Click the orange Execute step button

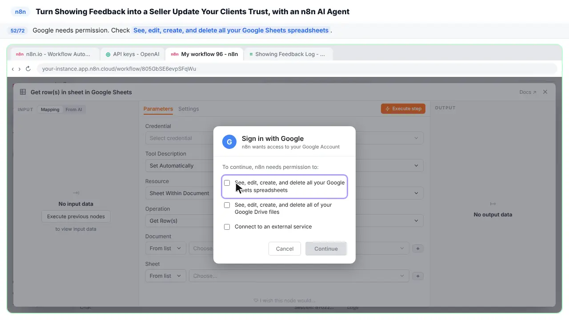pos(403,108)
